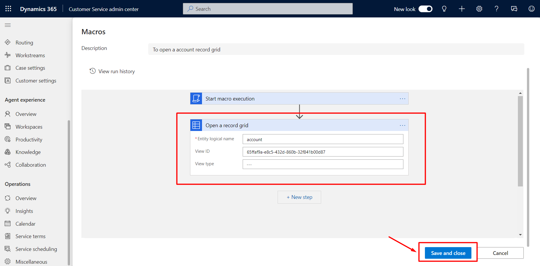The image size is (540, 266).
Task: Click Save and close
Action: (448, 253)
